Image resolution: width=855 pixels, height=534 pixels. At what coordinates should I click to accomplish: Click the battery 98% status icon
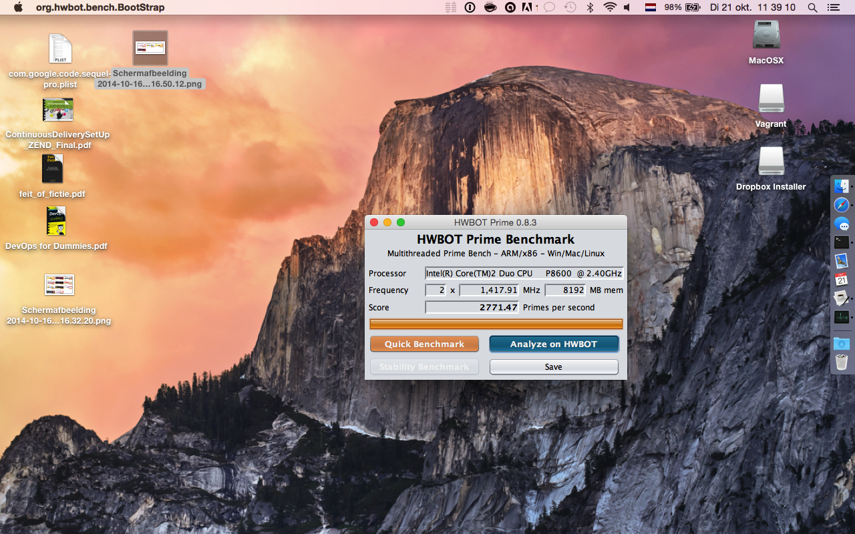(x=683, y=7)
